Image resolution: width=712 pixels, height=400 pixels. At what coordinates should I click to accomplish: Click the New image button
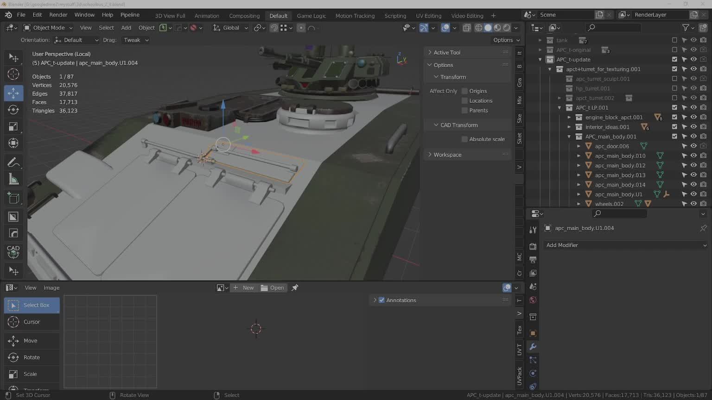(244, 288)
